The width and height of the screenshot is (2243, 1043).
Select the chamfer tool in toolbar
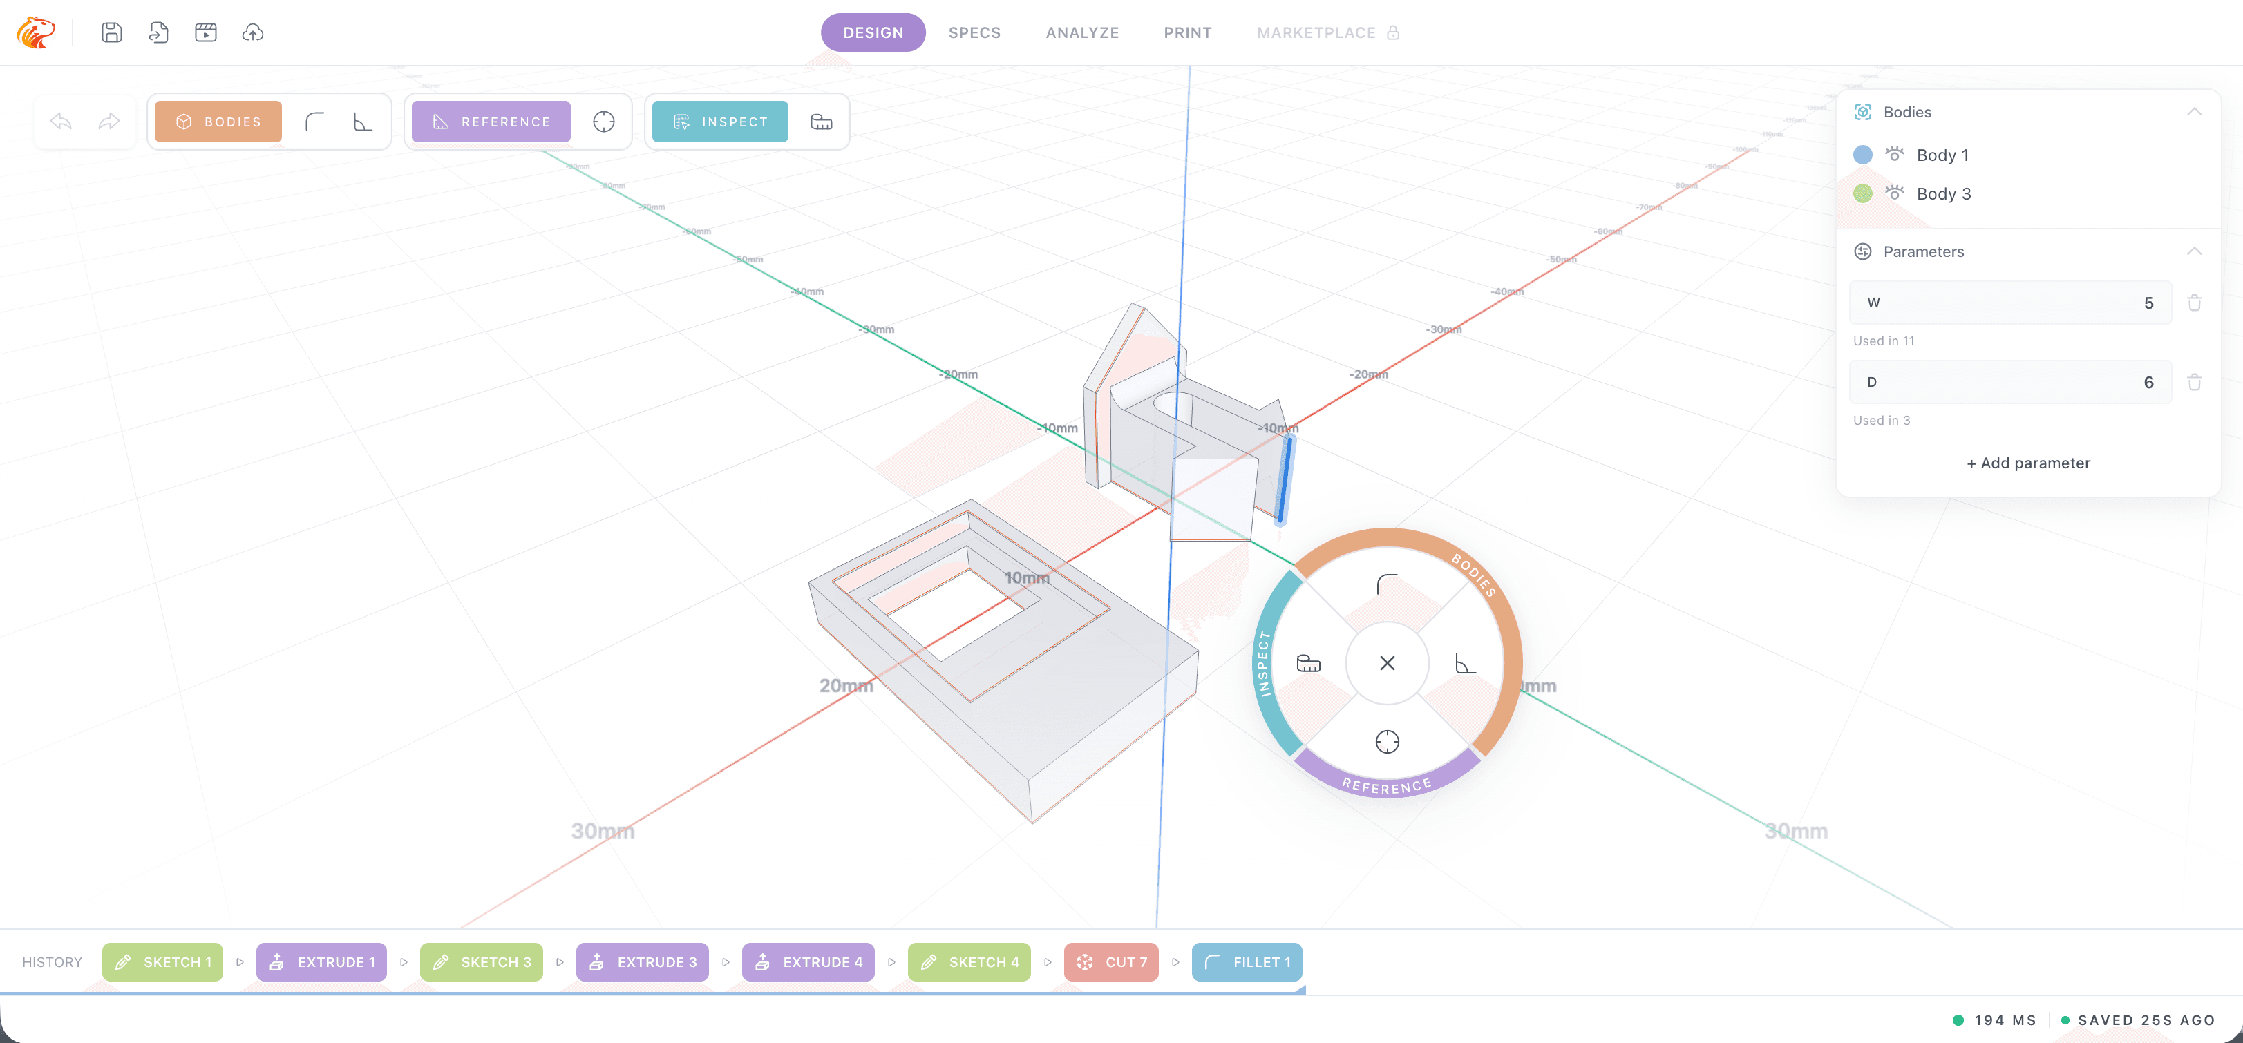[362, 121]
